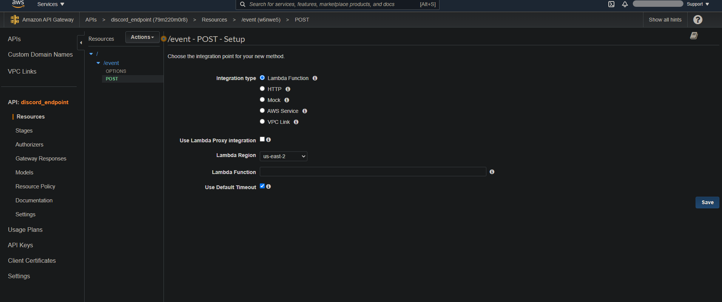Show info for Lambda Proxy integration

point(268,140)
